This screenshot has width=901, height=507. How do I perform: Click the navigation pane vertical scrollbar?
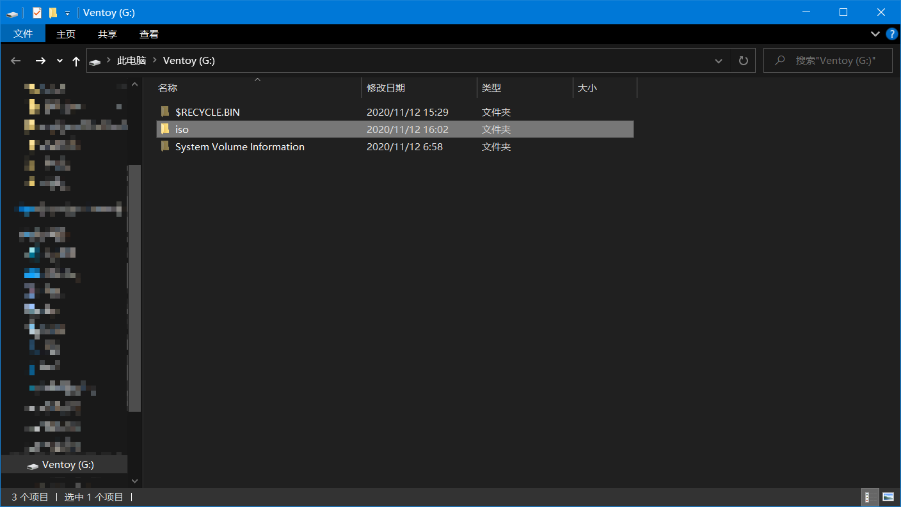click(134, 288)
